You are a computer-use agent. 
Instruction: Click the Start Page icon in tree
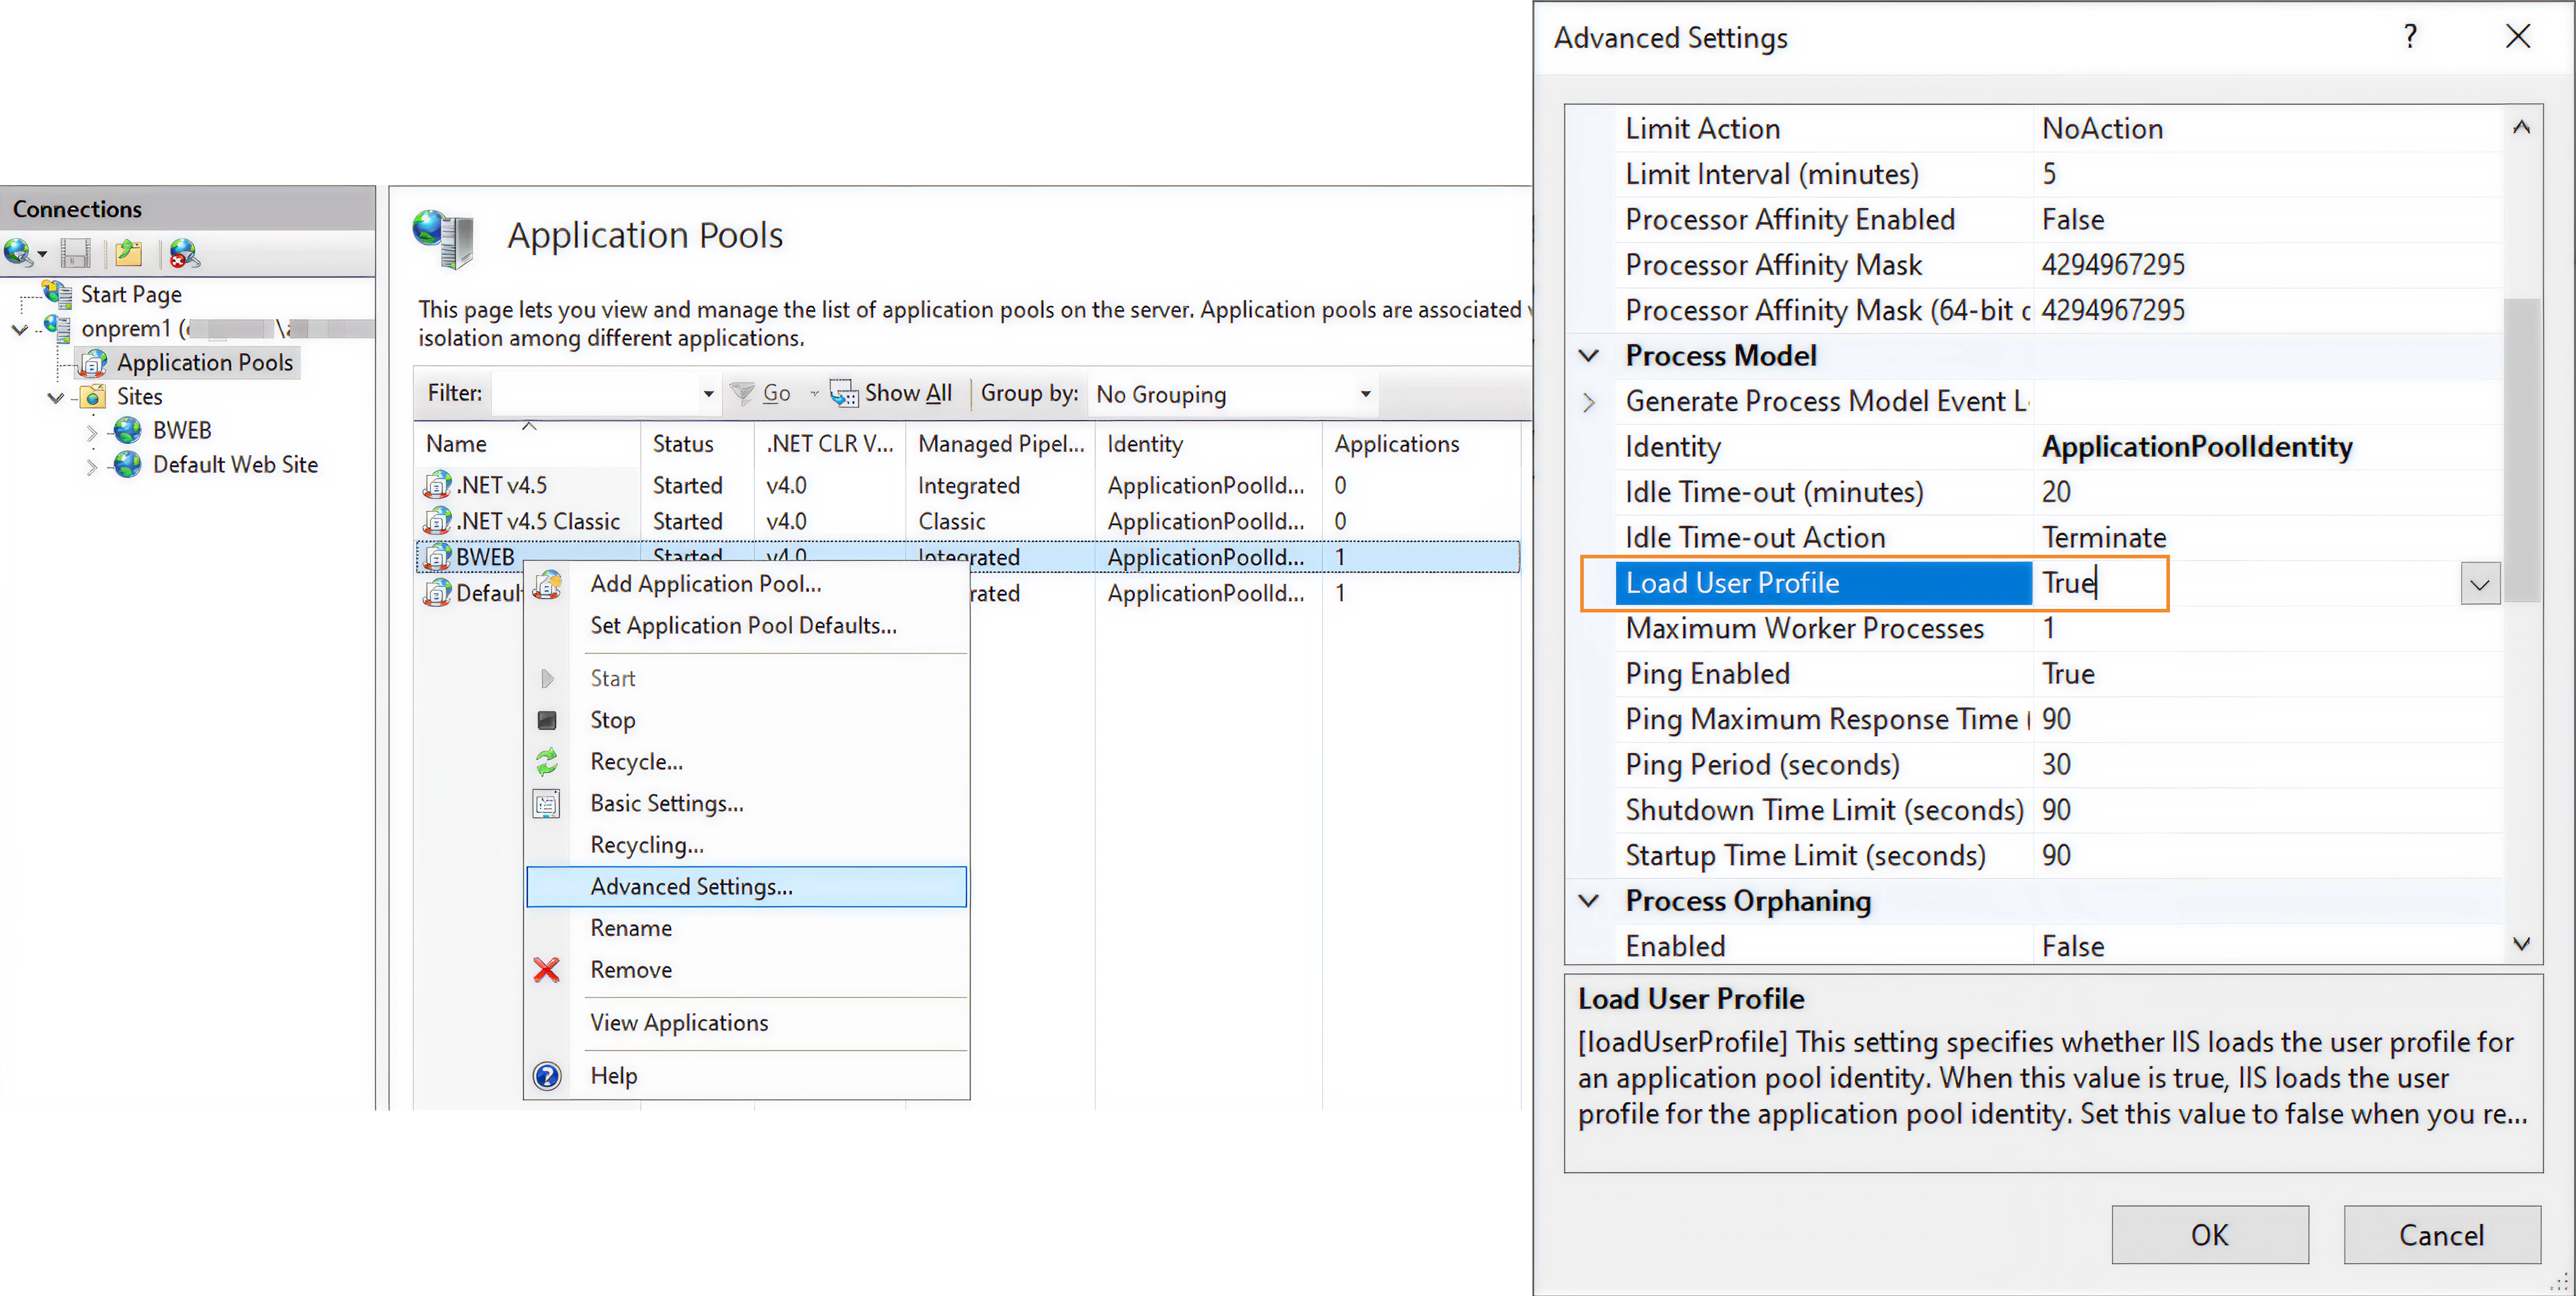point(57,294)
